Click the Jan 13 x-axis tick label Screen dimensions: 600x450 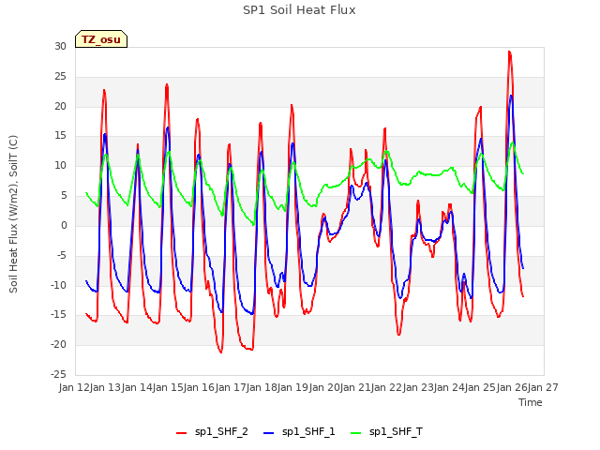(106, 387)
